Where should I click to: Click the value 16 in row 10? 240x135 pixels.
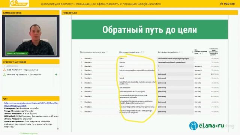(x=211, y=96)
